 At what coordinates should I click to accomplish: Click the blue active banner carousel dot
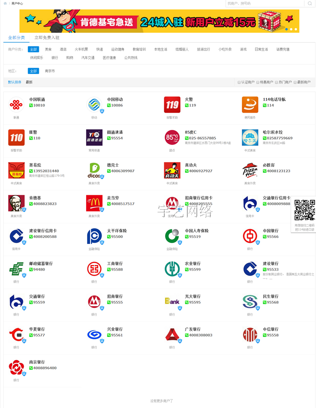pos(287,29)
